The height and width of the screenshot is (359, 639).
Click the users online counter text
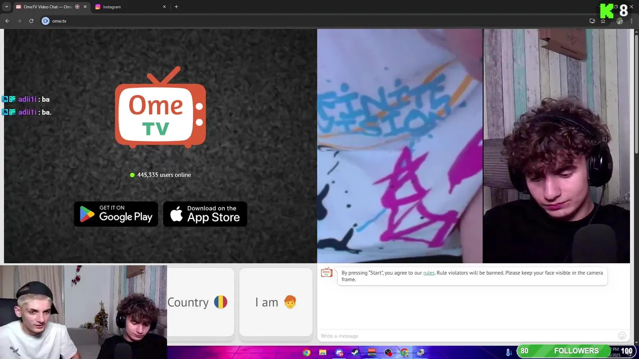tap(164, 175)
